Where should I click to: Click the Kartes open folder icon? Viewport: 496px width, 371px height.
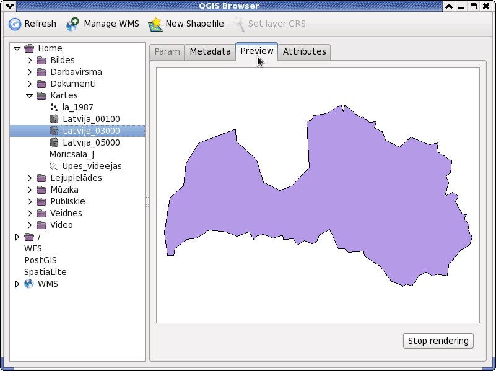coord(41,95)
